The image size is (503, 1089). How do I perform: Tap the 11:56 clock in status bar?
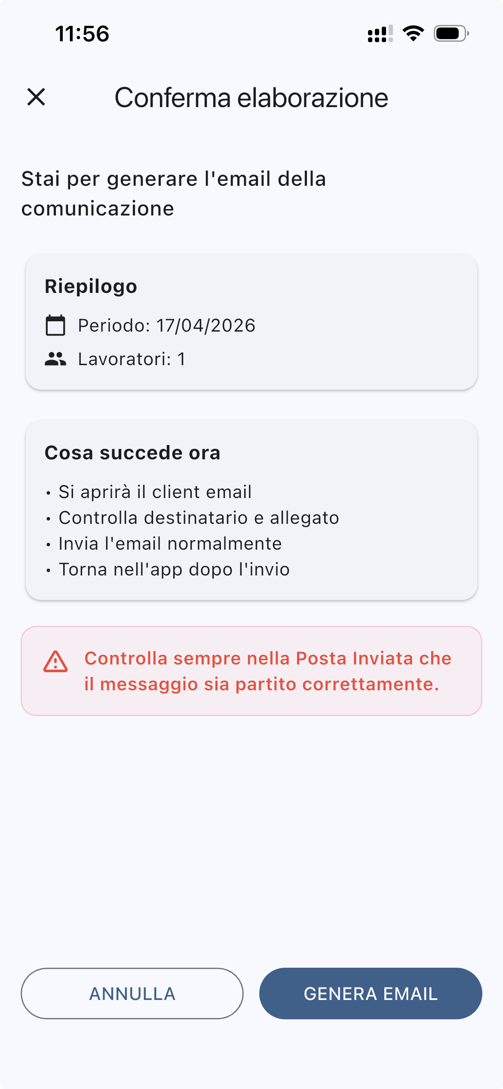pyautogui.click(x=82, y=34)
